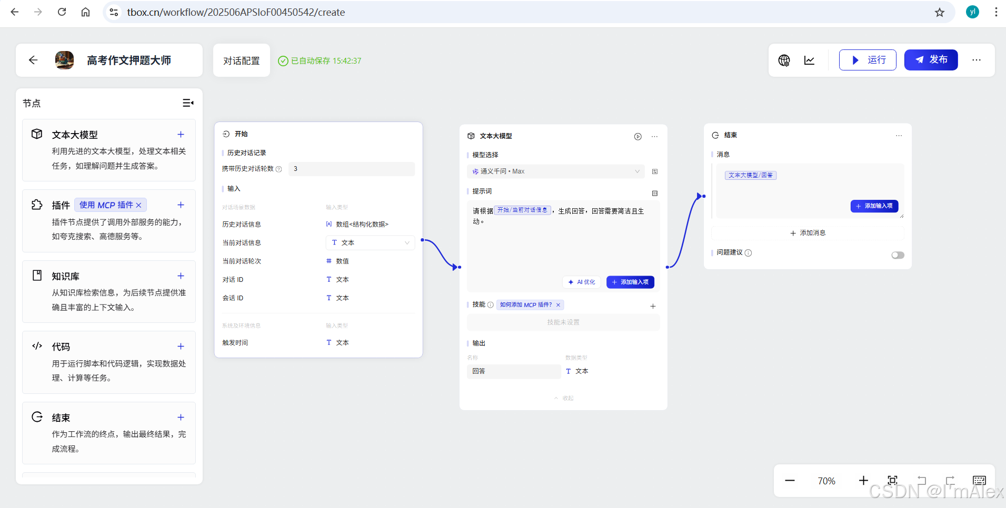Click 添加输入项 in 结束 node
Screen dimensions: 1006x508
click(x=874, y=206)
